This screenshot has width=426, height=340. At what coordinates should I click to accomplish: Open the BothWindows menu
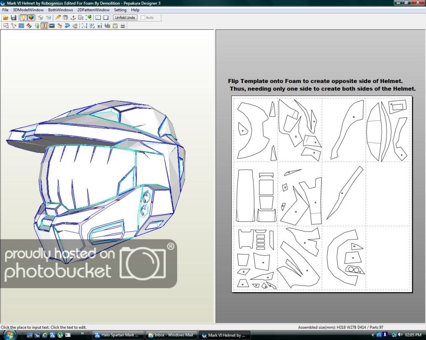click(61, 10)
